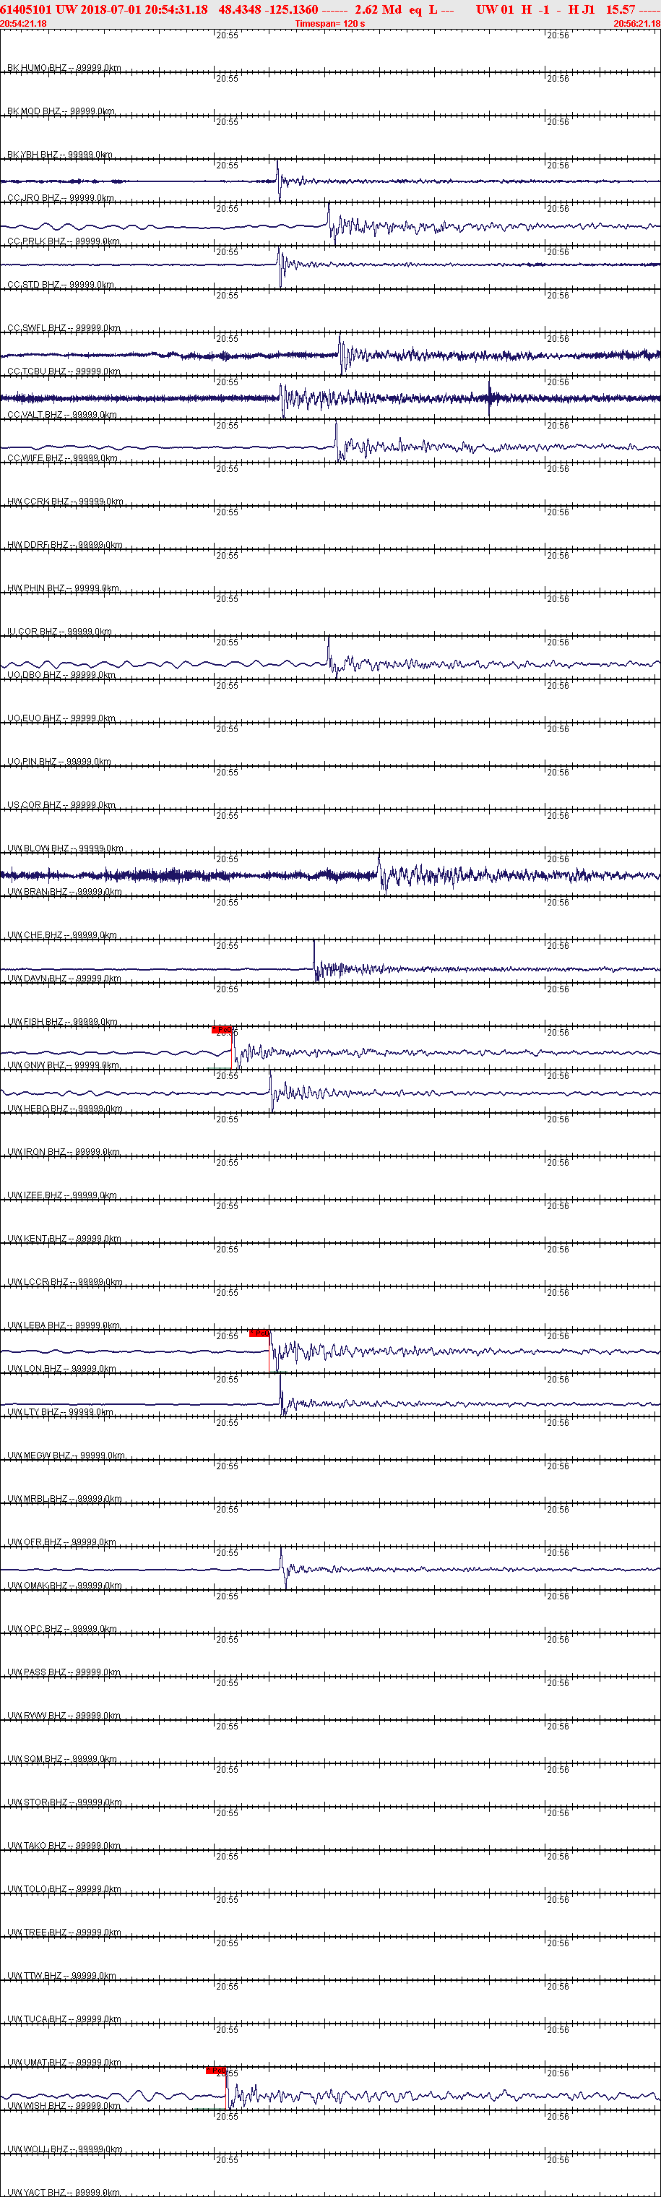This screenshot has height=2197, width=661.
Task: Select the UW.FISH.BHZ station label
Action: point(62,1022)
